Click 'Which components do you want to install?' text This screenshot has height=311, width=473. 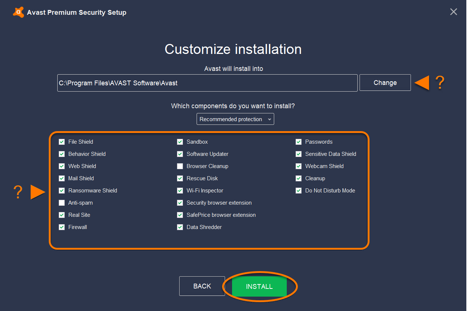233,106
